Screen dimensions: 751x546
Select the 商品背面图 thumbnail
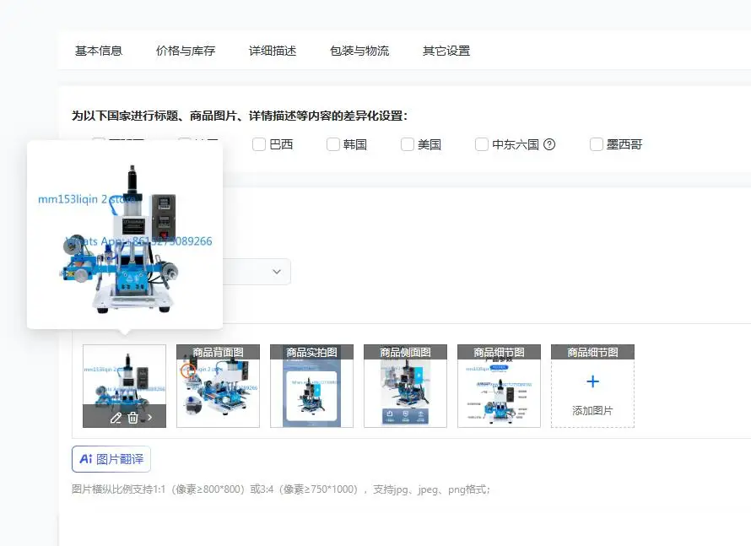(x=218, y=386)
